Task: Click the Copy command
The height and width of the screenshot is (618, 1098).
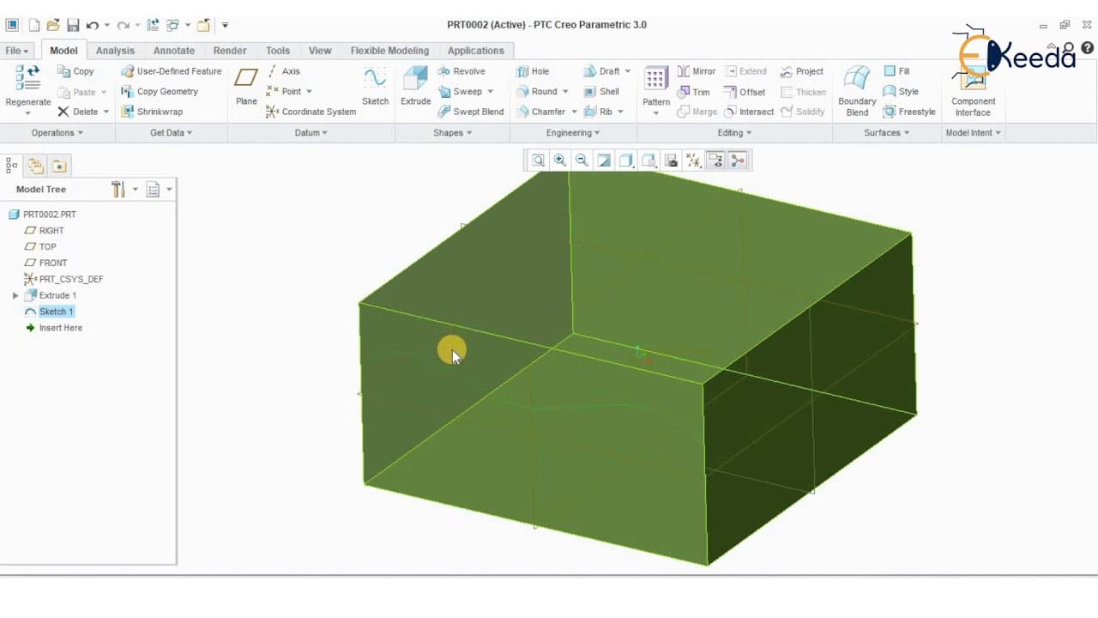Action: (75, 71)
